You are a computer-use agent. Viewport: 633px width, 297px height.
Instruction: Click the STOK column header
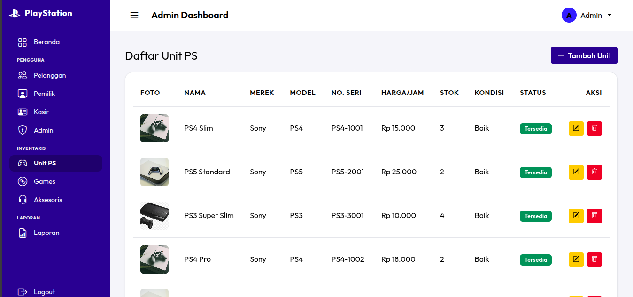coord(449,93)
